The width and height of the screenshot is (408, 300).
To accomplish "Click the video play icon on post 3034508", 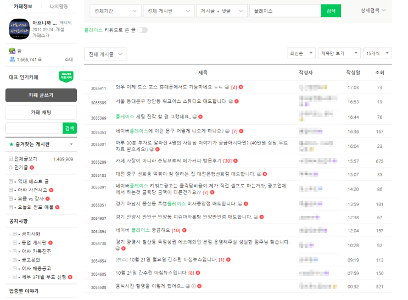I will (194, 286).
